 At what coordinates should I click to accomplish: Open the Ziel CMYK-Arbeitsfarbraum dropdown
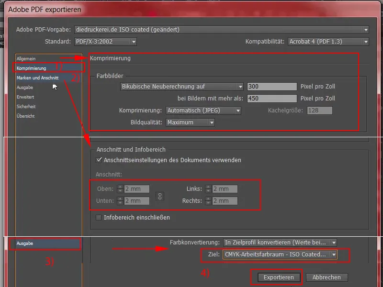pos(280,254)
